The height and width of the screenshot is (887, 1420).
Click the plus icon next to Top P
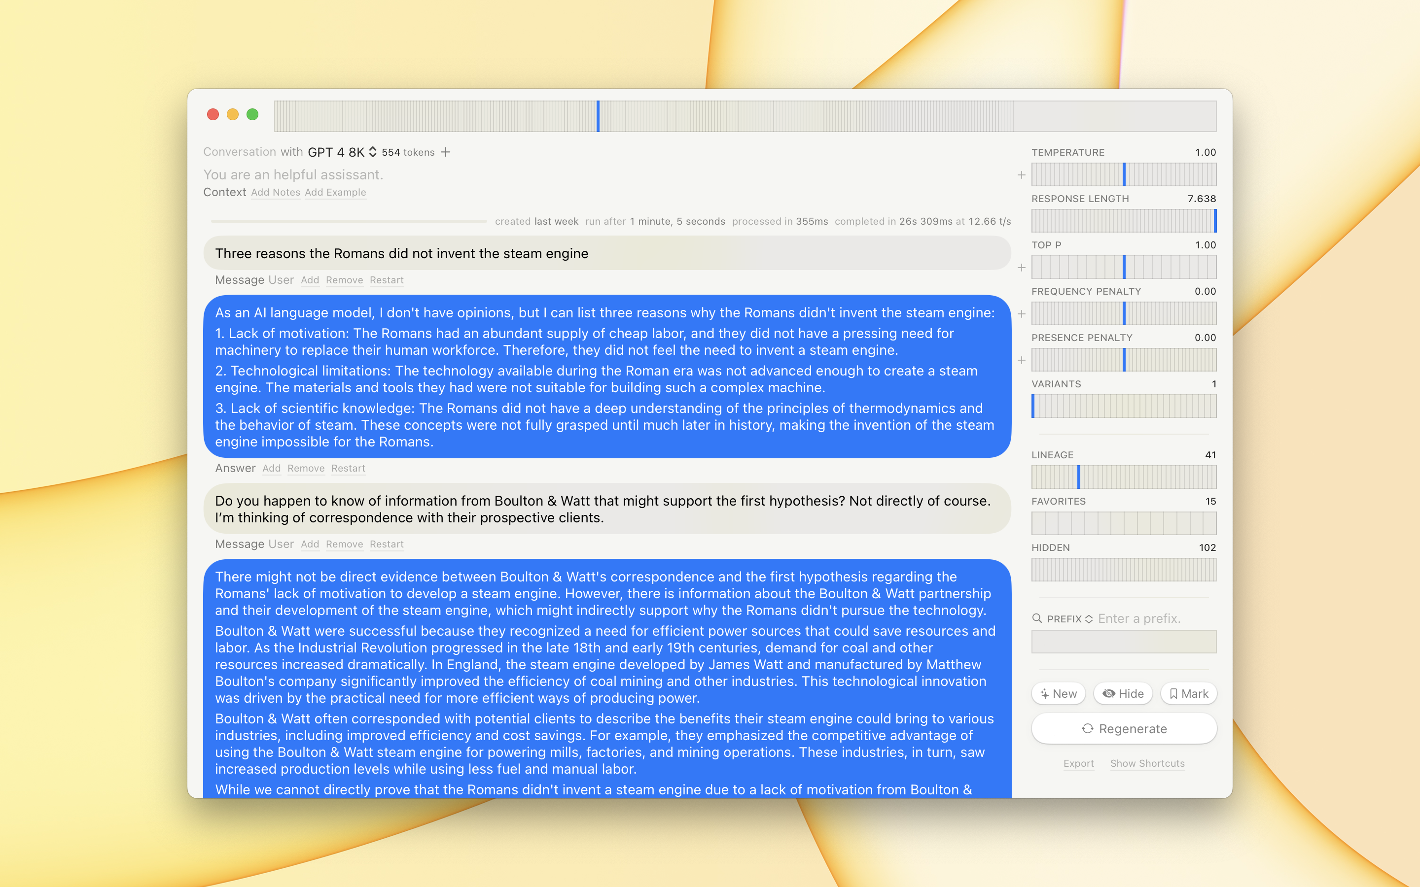click(1022, 267)
